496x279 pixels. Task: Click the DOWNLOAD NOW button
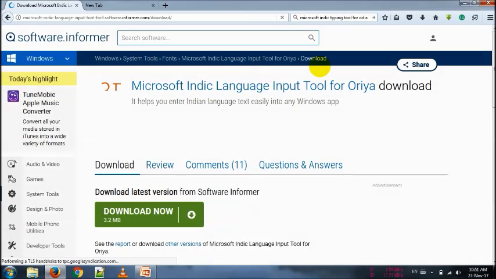point(149,214)
